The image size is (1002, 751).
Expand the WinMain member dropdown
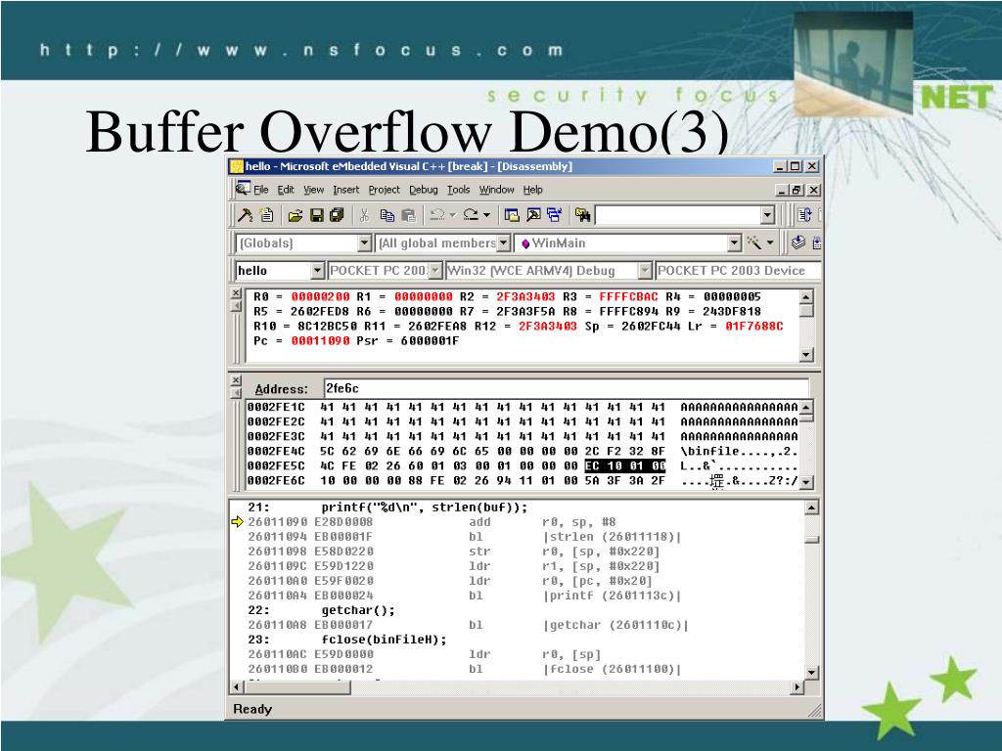point(734,243)
